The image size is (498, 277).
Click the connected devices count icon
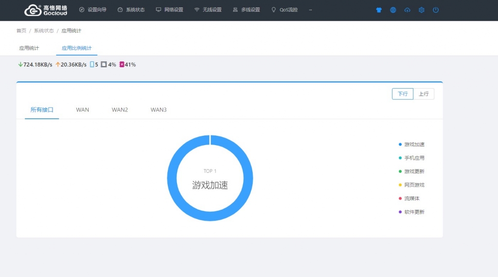92,64
